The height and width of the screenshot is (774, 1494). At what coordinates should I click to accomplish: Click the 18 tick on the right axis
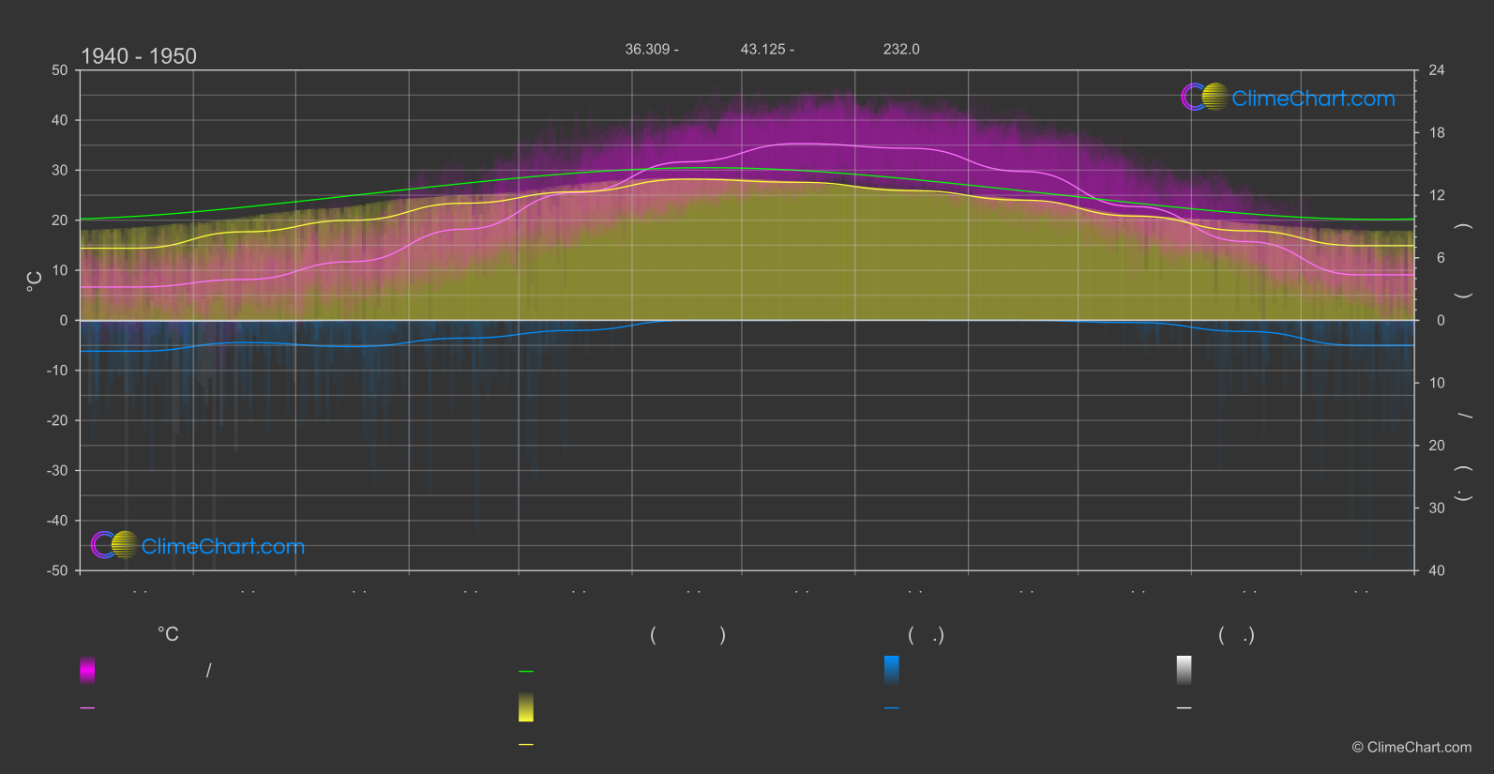point(1437,133)
